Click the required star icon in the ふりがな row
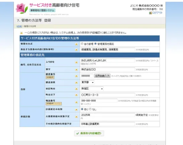Screen dimensions: 183x145 [76, 62]
